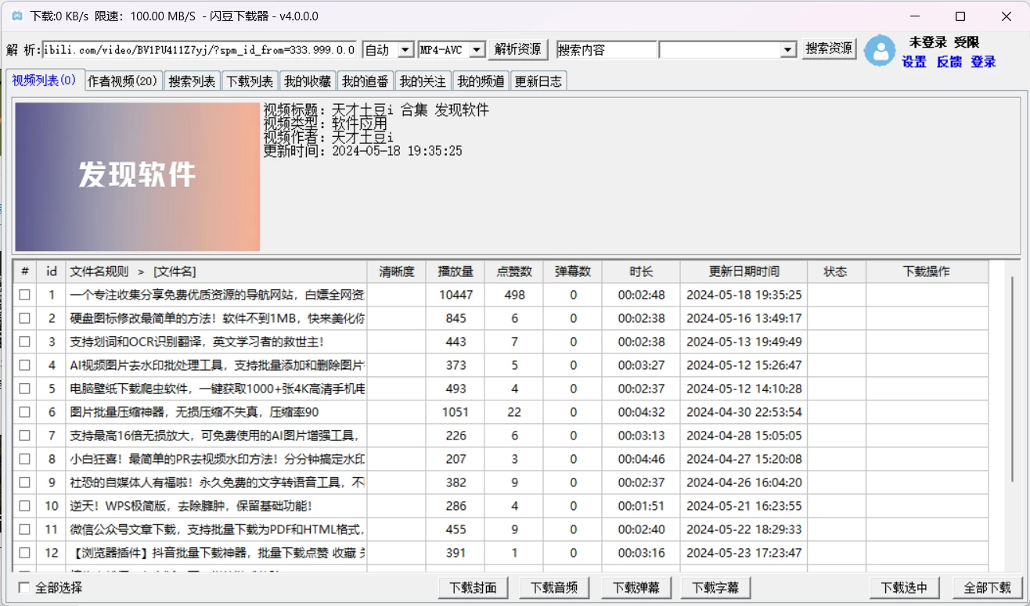Open the 下载列表 tab

[x=250, y=81]
